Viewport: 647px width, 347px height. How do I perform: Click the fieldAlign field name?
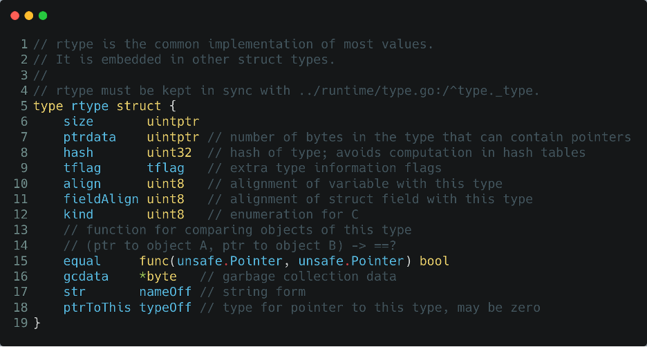click(101, 199)
